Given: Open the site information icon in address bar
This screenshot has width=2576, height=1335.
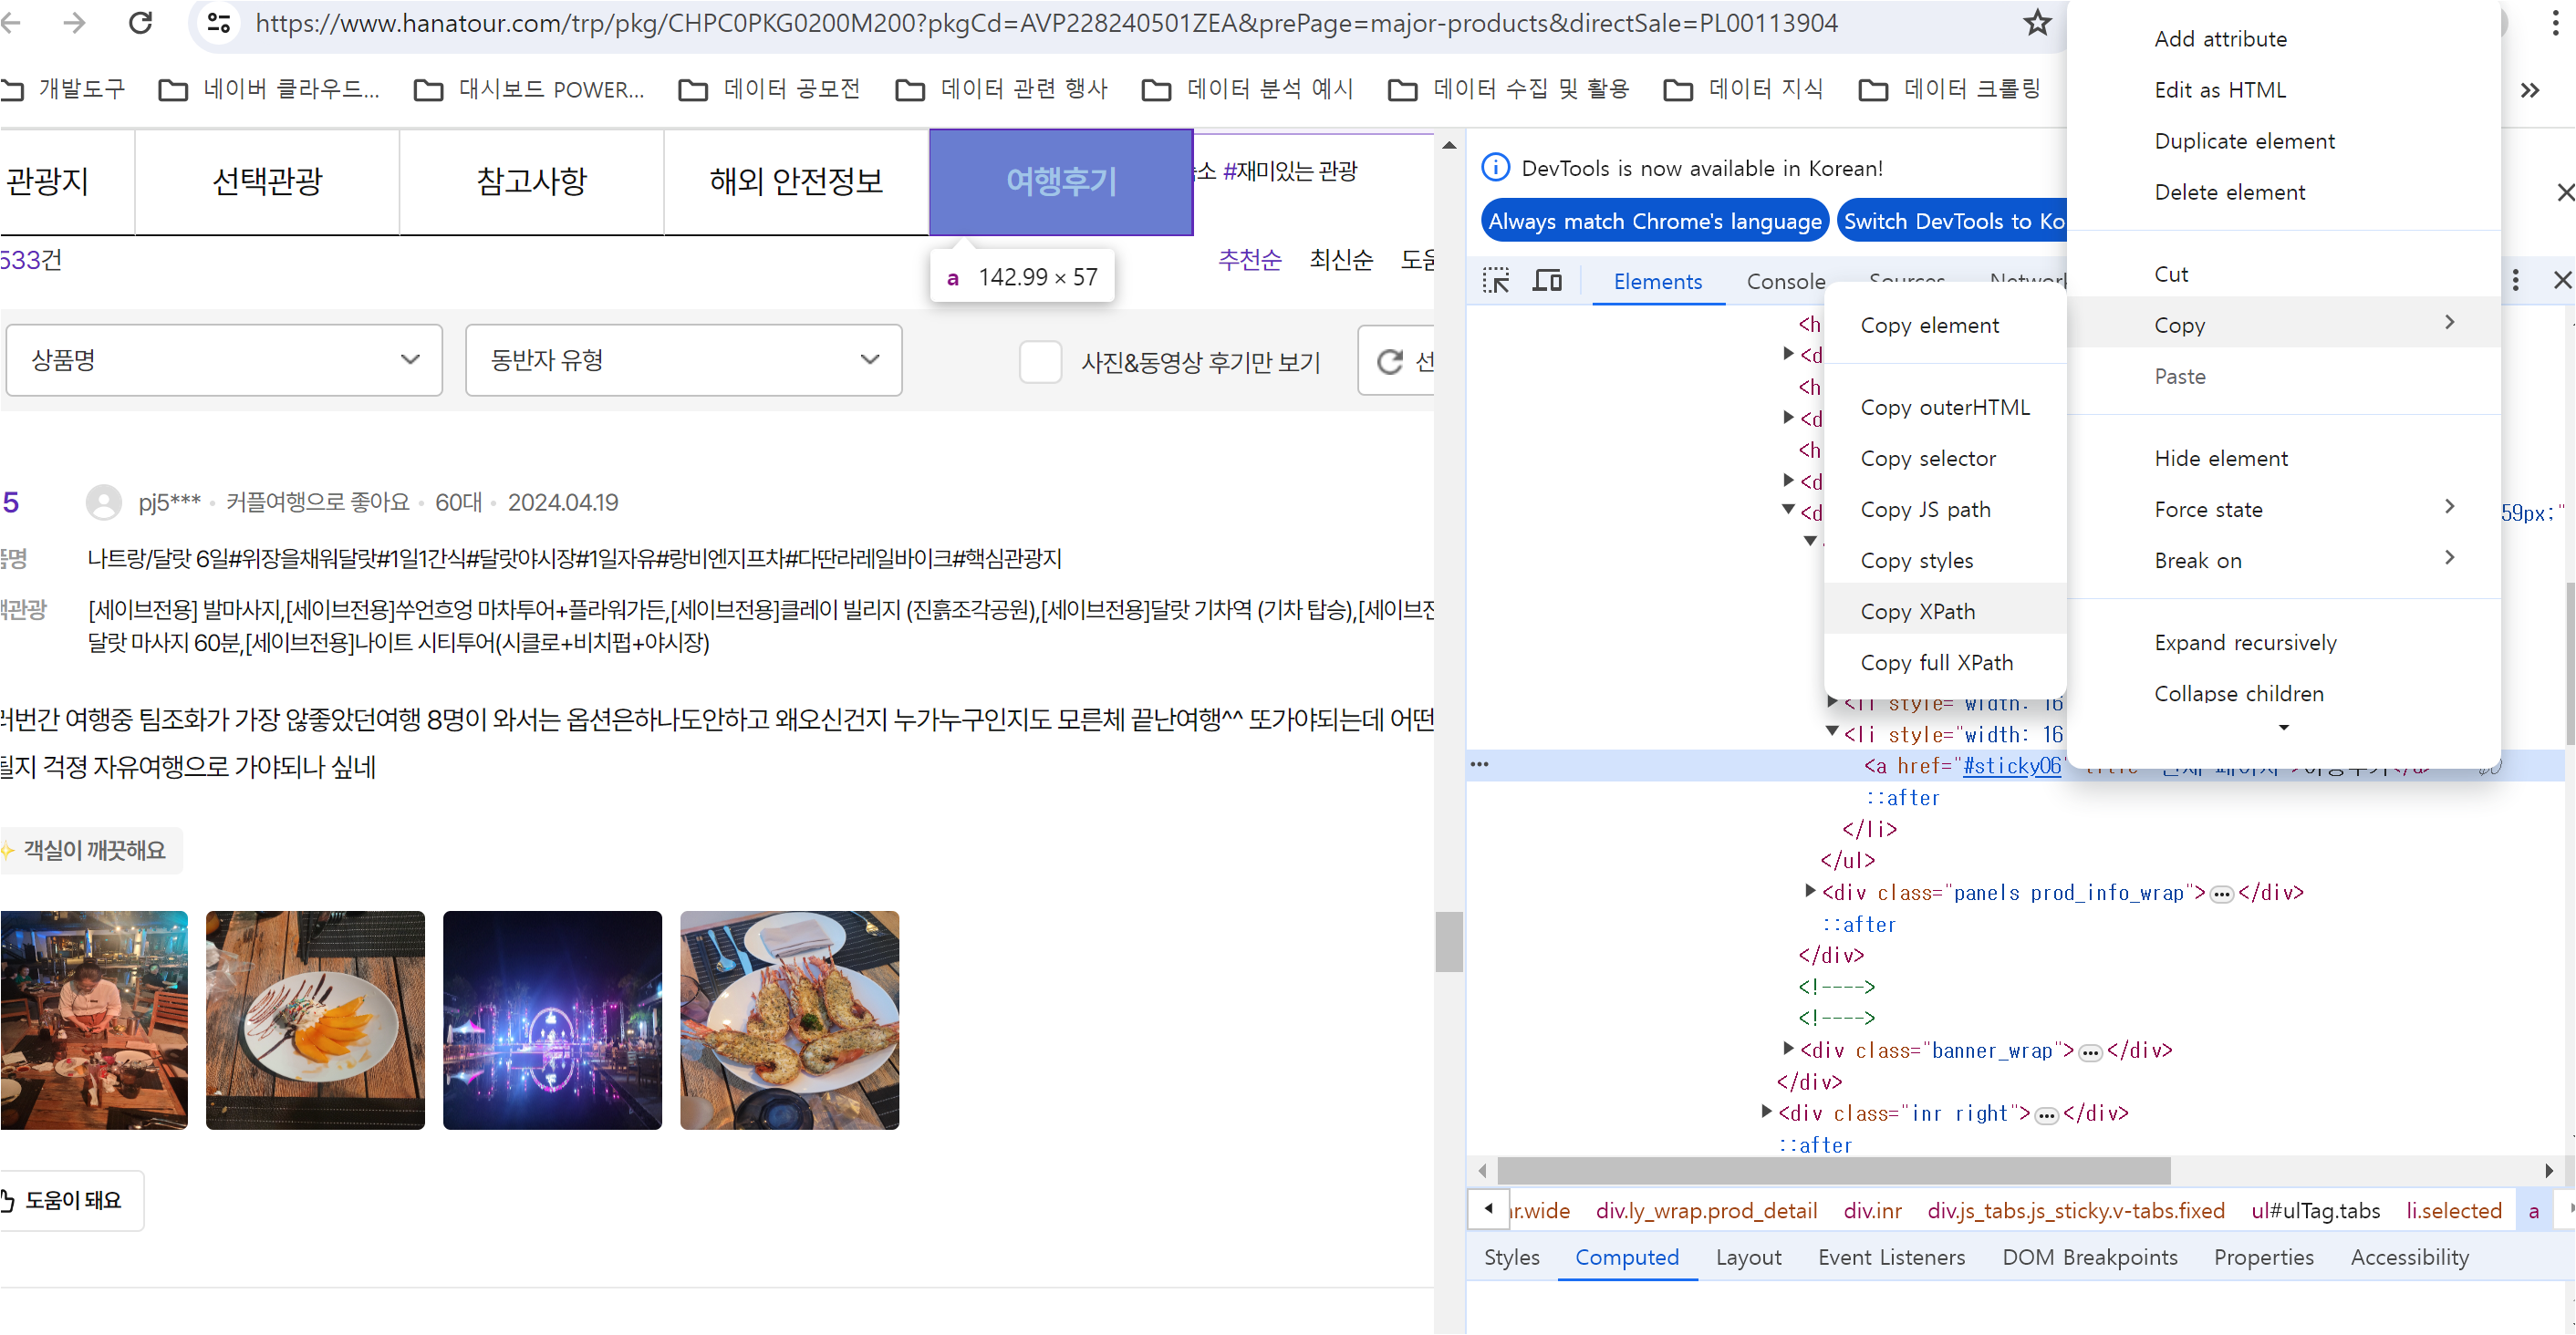Looking at the screenshot, I should point(219,23).
